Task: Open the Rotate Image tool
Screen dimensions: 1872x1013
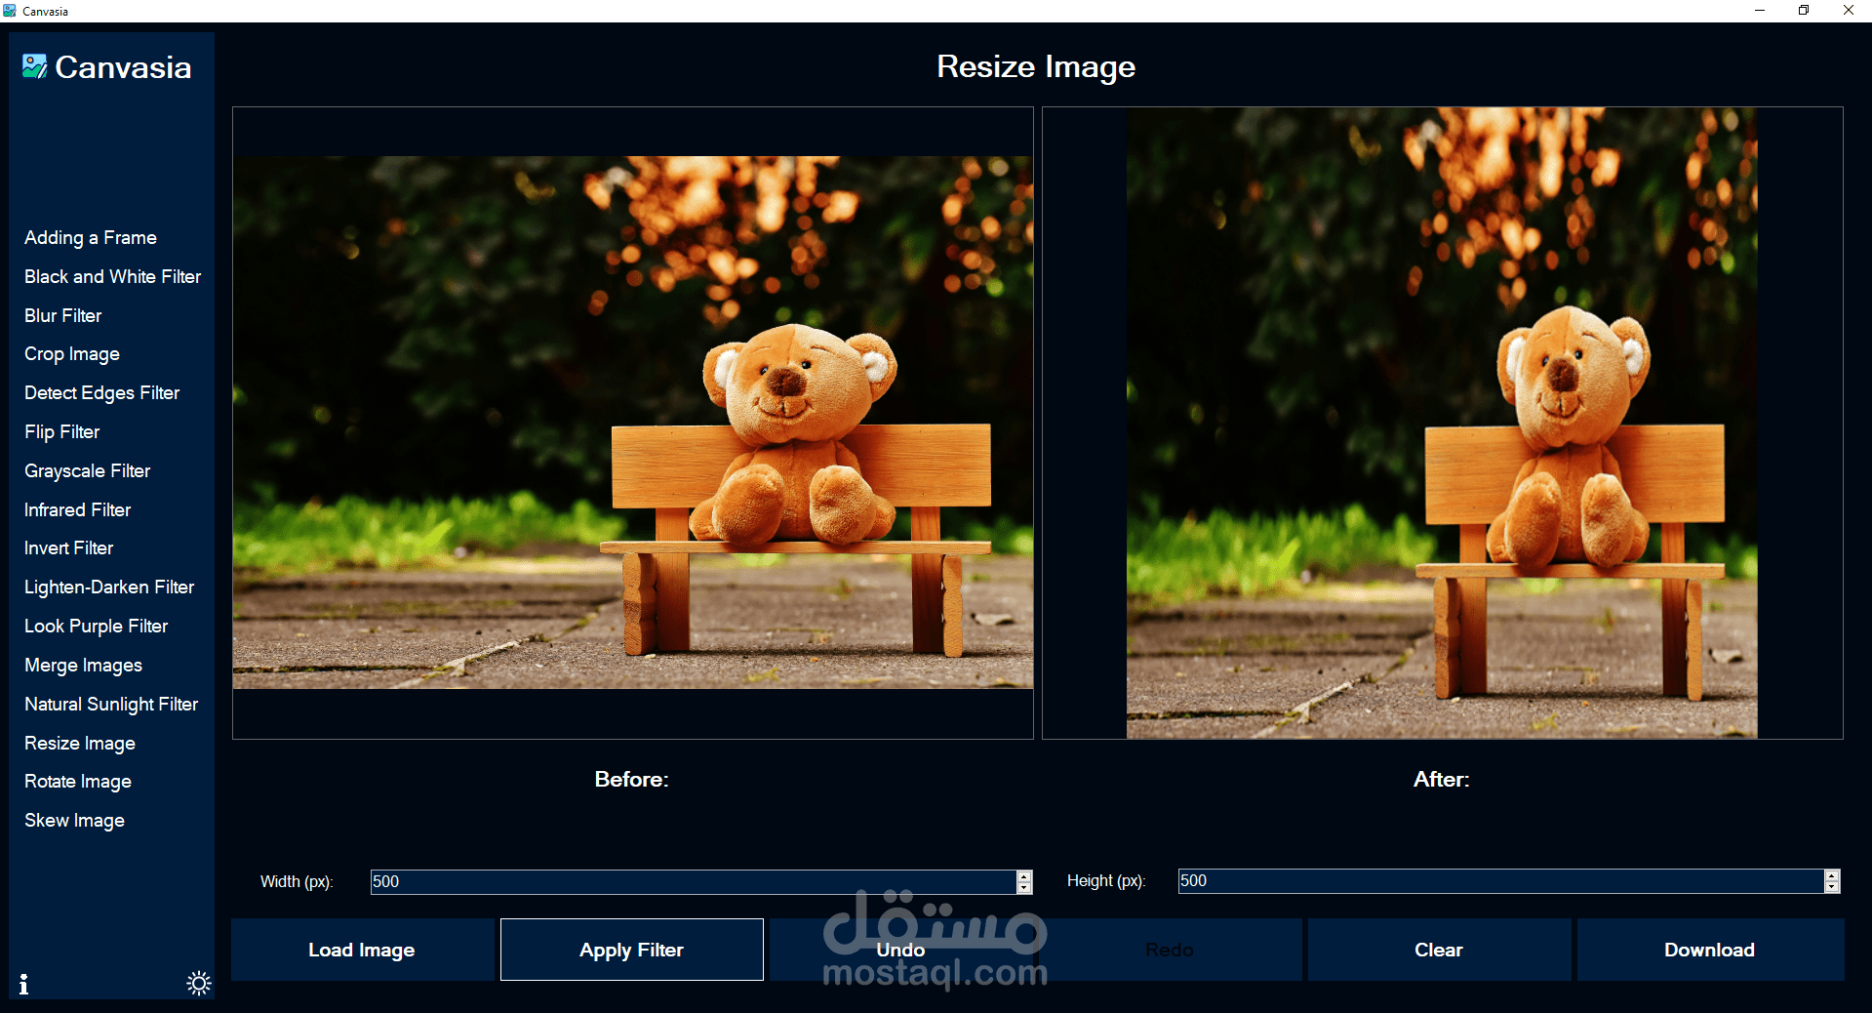Action: point(78,782)
